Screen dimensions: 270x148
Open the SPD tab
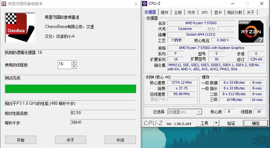coord(205,12)
